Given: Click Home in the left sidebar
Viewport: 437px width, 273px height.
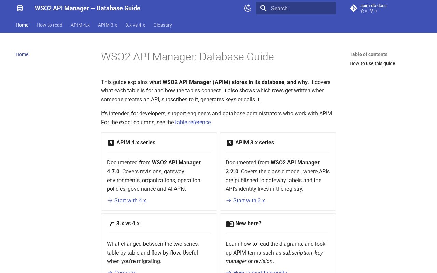Looking at the screenshot, I should [22, 54].
